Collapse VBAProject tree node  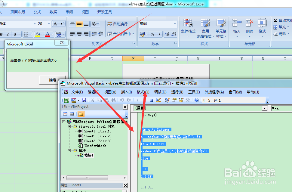click(x=63, y=122)
